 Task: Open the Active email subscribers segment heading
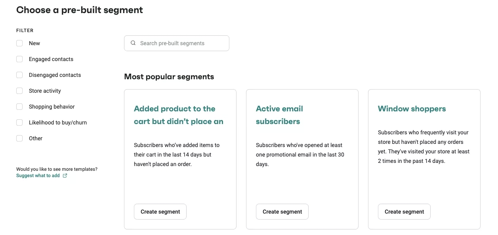[x=279, y=115]
